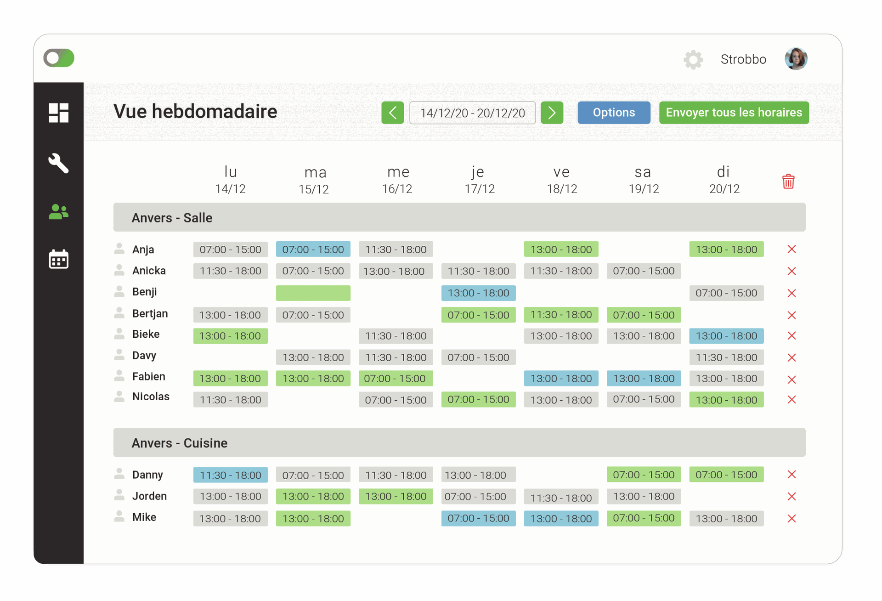Select Danny's blue 11:30 - 18:00 Monday shift
882x601 pixels.
[x=230, y=475]
